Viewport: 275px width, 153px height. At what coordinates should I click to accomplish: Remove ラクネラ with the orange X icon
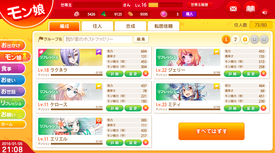coord(146,73)
